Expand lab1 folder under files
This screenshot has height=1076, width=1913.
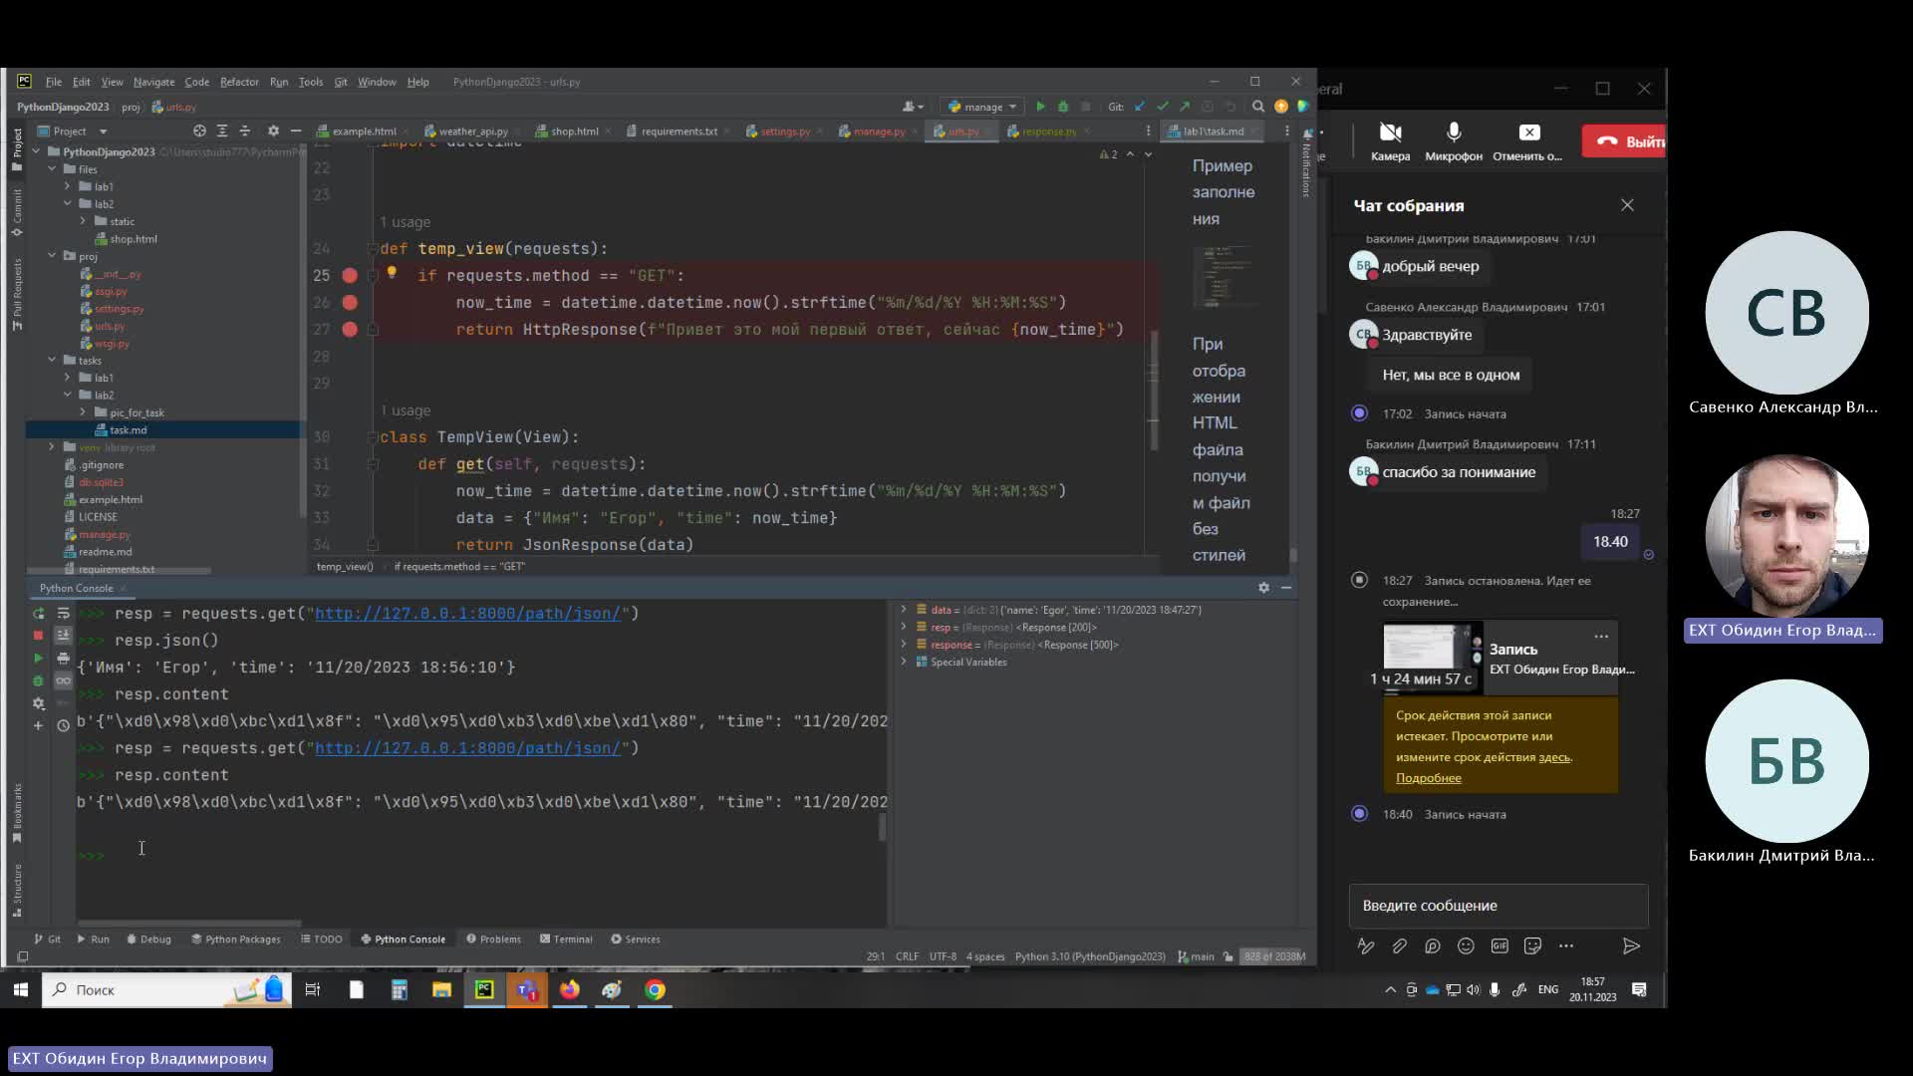click(x=68, y=186)
